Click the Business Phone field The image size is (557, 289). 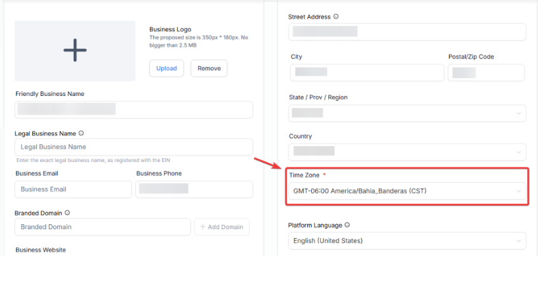pos(194,189)
